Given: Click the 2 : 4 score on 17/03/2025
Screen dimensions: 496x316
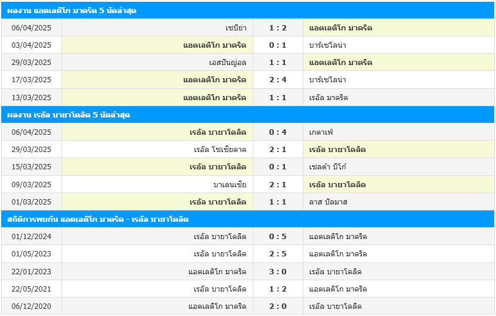Looking at the screenshot, I should (278, 80).
